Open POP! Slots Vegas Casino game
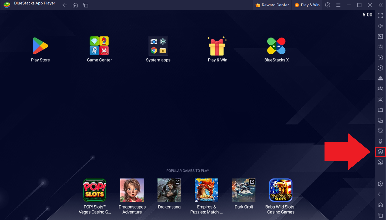386x220 pixels. coord(95,190)
